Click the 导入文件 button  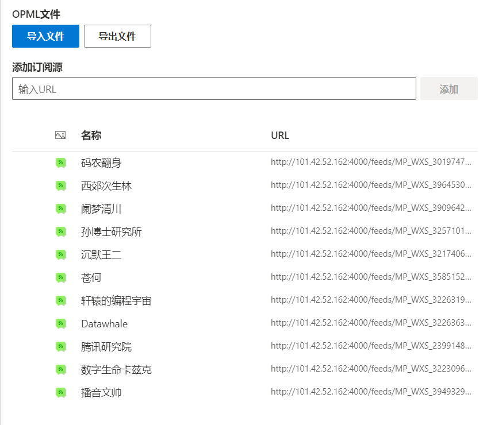tap(45, 36)
